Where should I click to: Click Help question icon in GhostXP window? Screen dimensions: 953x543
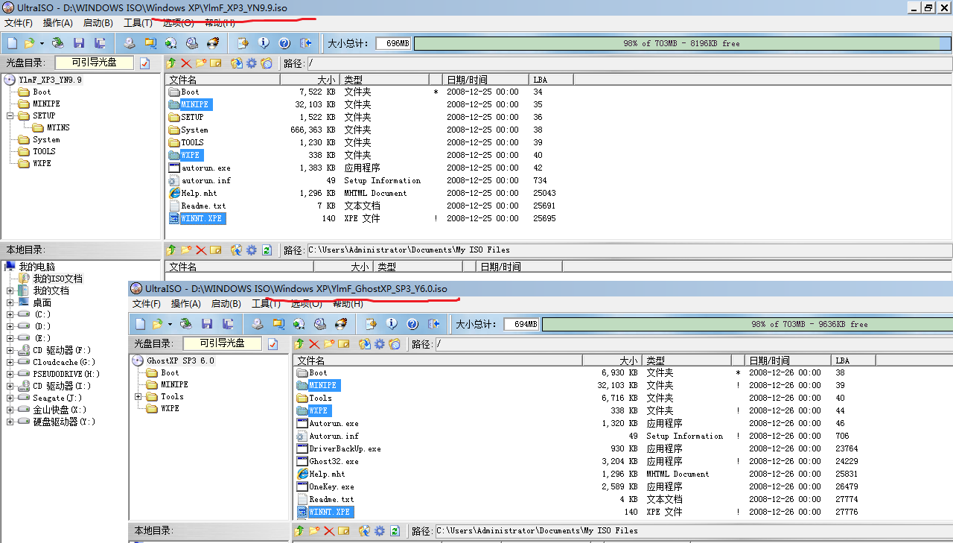pos(412,324)
